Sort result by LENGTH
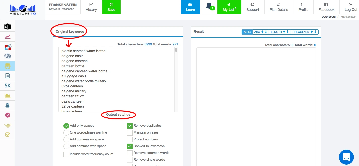Viewport: 359px width, 166px height. tap(280, 32)
